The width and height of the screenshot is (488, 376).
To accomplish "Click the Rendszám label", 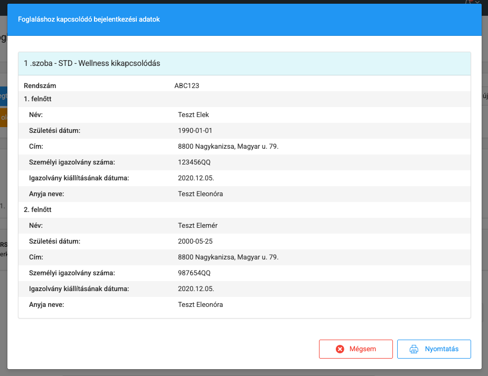I will pyautogui.click(x=40, y=86).
